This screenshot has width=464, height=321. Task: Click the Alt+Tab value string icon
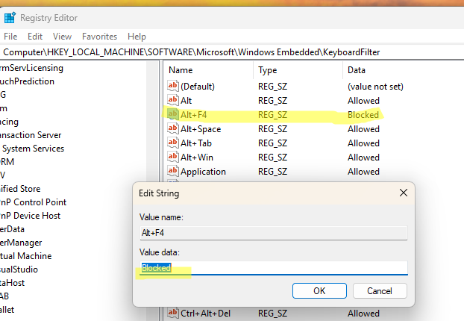[173, 143]
